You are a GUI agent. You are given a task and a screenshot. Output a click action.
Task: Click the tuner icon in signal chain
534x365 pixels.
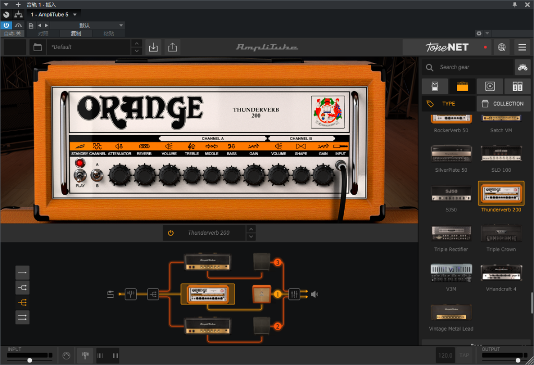130,294
